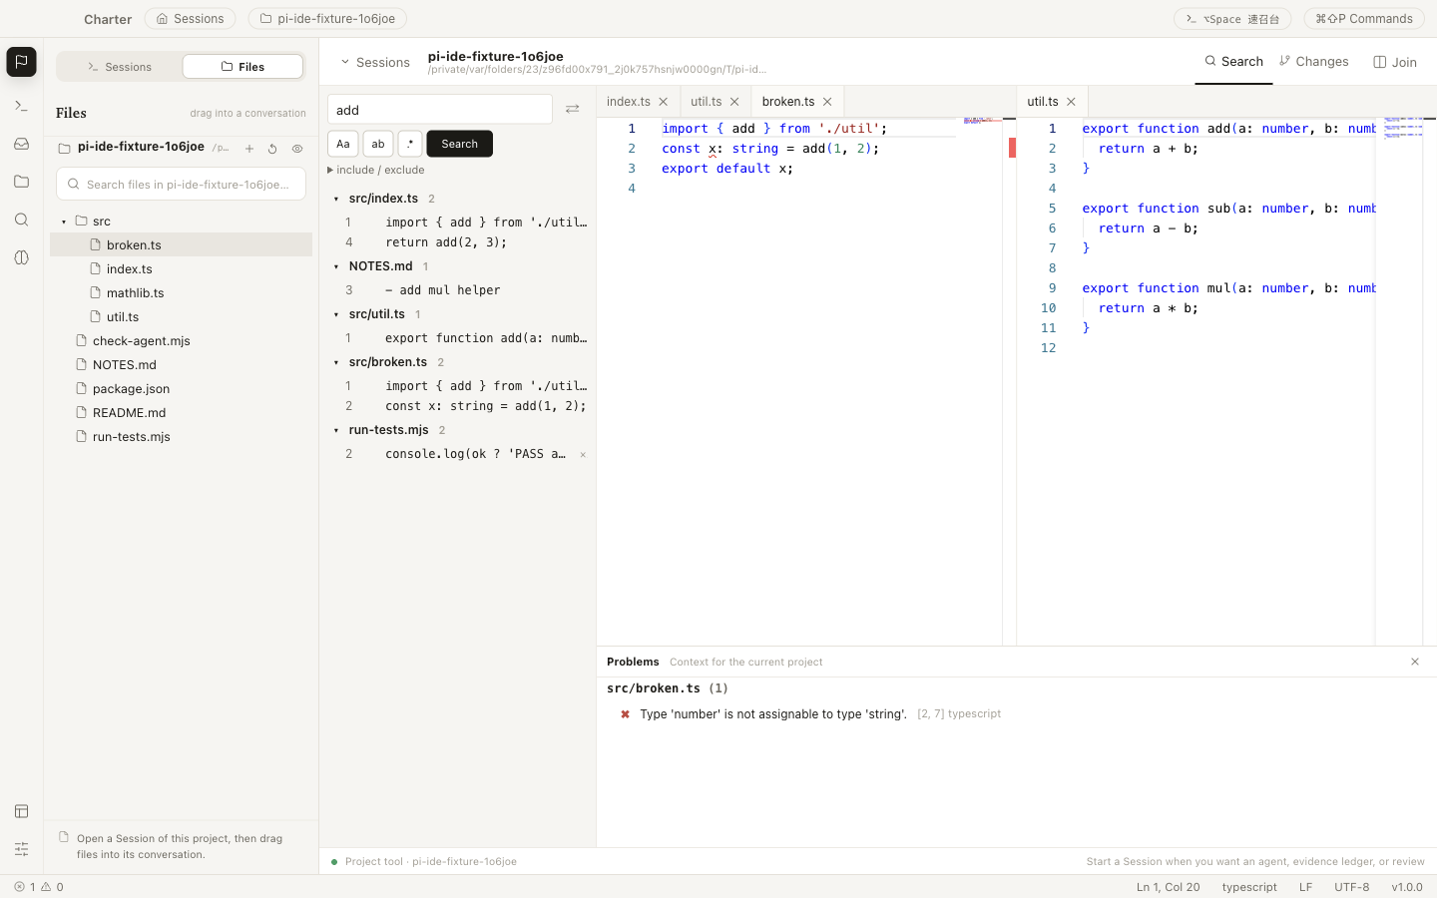Collapse run-tests.mjs search results group
1437x898 pixels.
[x=336, y=430]
